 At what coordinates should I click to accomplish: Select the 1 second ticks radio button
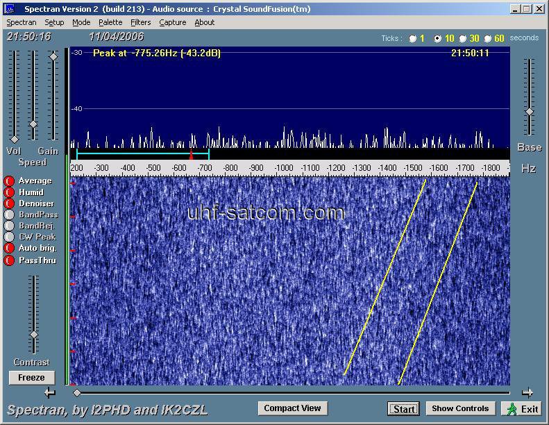pos(413,38)
